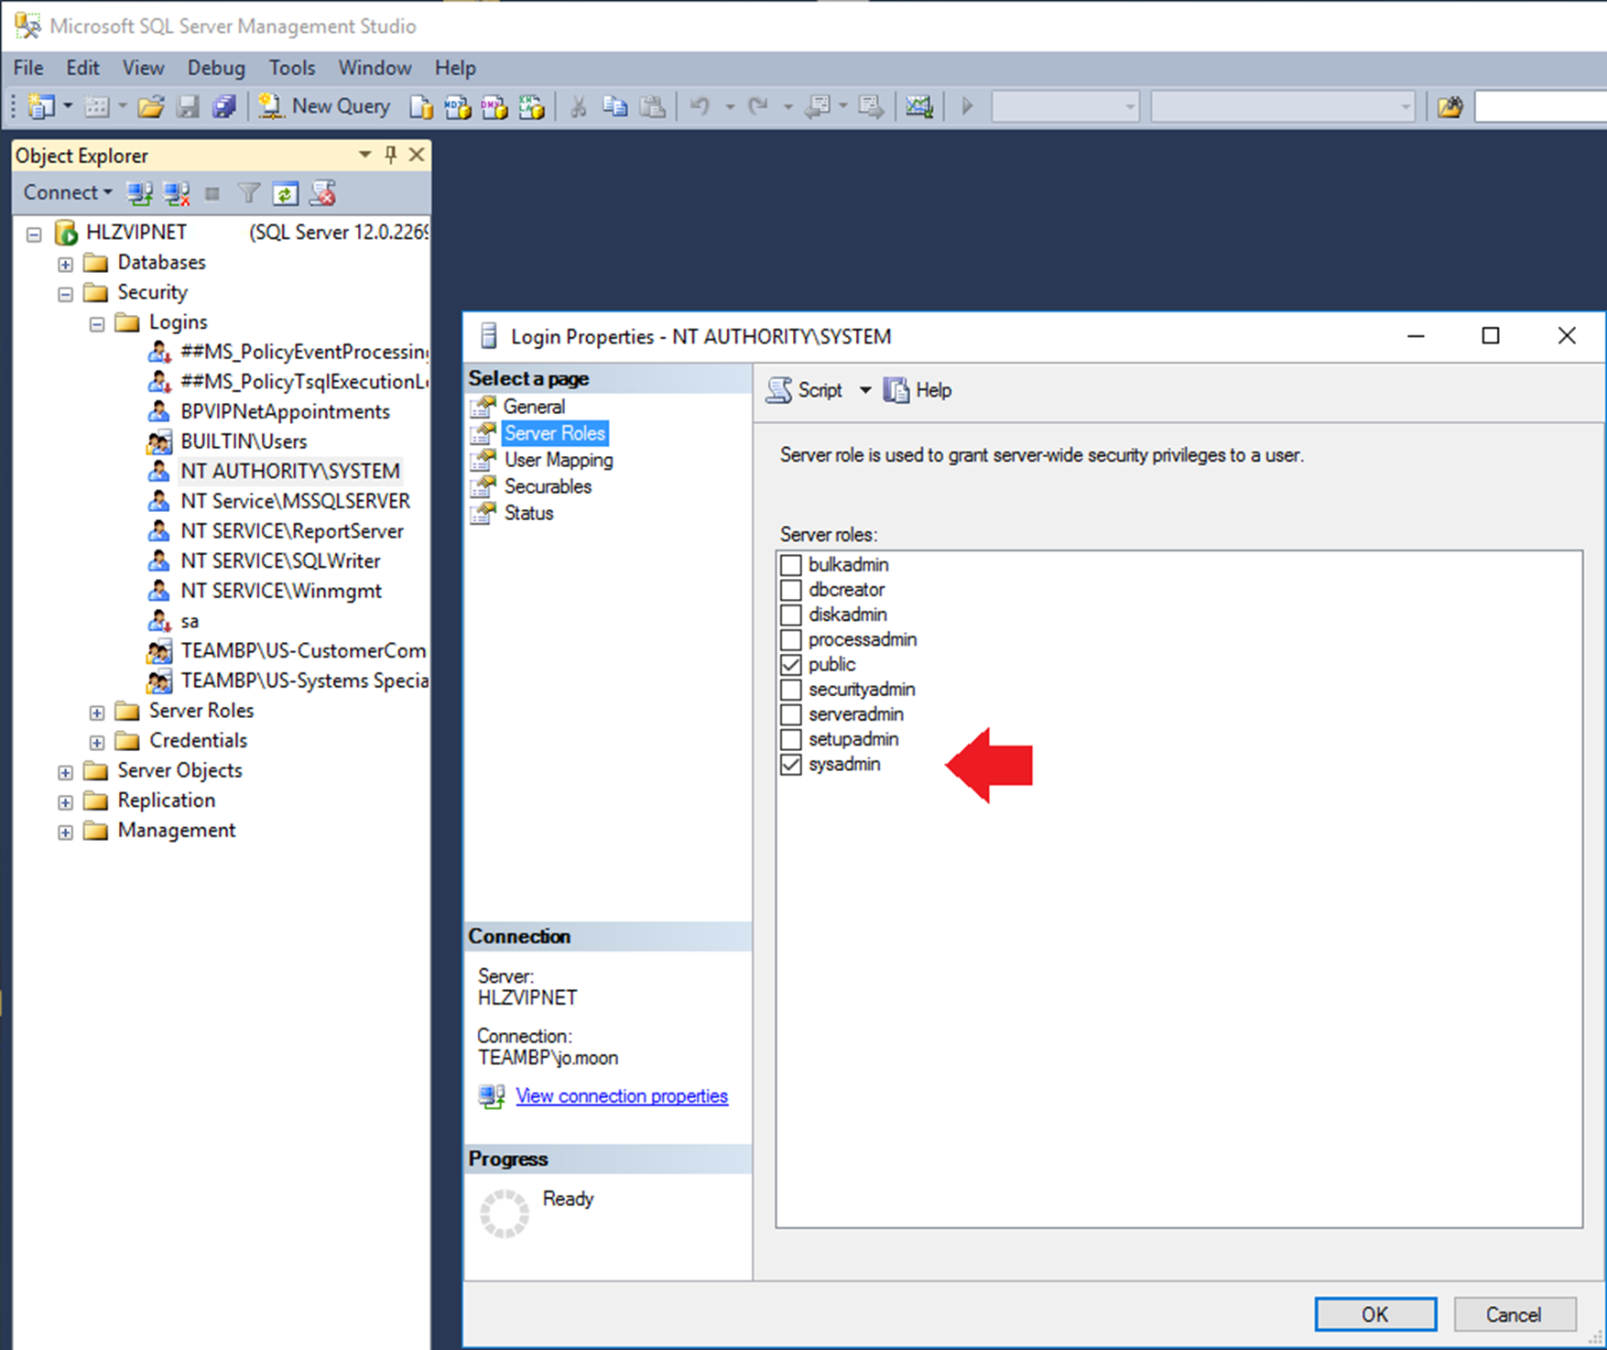The image size is (1607, 1350).
Task: Click the OK button
Action: pyautogui.click(x=1374, y=1313)
